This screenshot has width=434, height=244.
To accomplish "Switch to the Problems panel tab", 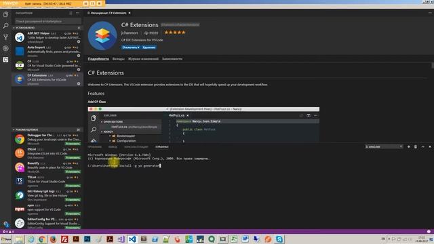I will 95,147.
